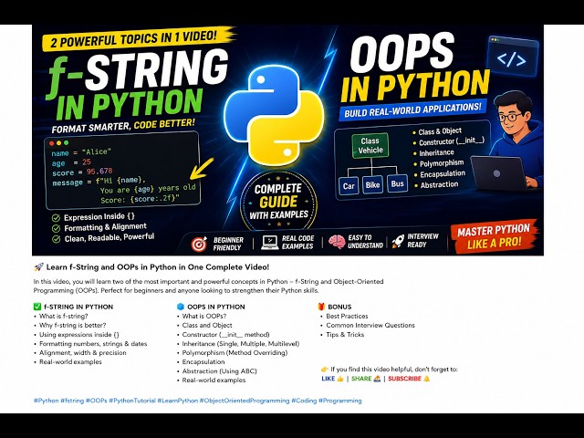Click the brain icon beside Easy to Understand

pyautogui.click(x=337, y=241)
